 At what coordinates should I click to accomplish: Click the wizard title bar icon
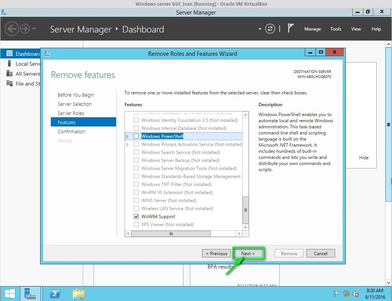pyautogui.click(x=47, y=53)
